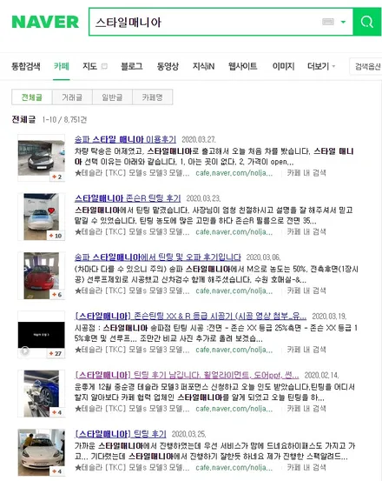Viewport: 382px width, 481px height.
Task: Click 카페 내 검색 for the 2020.03.25 post
Action: click(306, 467)
